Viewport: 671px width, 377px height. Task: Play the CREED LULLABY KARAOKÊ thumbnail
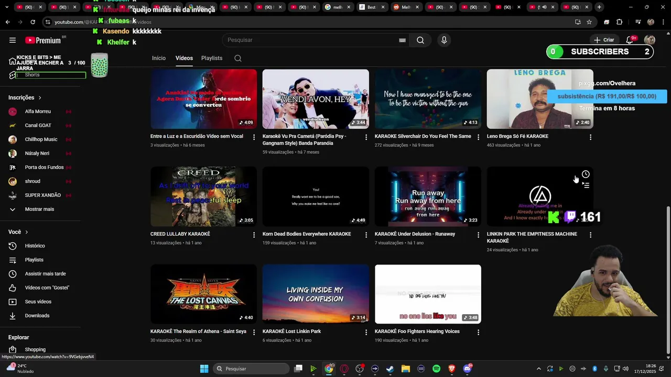point(203,196)
